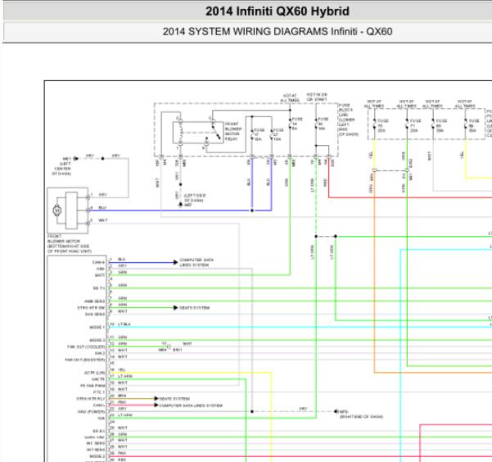492x462 pixels.
Task: Click the "(LEFT SIDE OF DASH)" ground label
Action: [x=195, y=198]
